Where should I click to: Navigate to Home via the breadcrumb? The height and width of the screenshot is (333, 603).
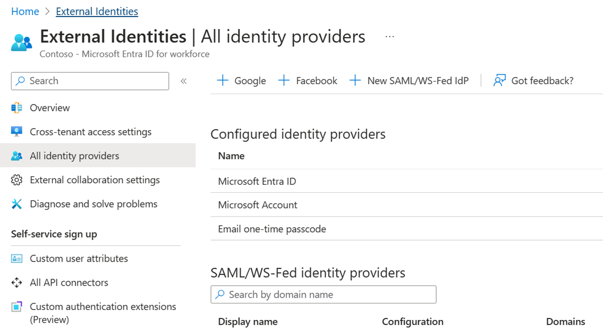pyautogui.click(x=25, y=11)
